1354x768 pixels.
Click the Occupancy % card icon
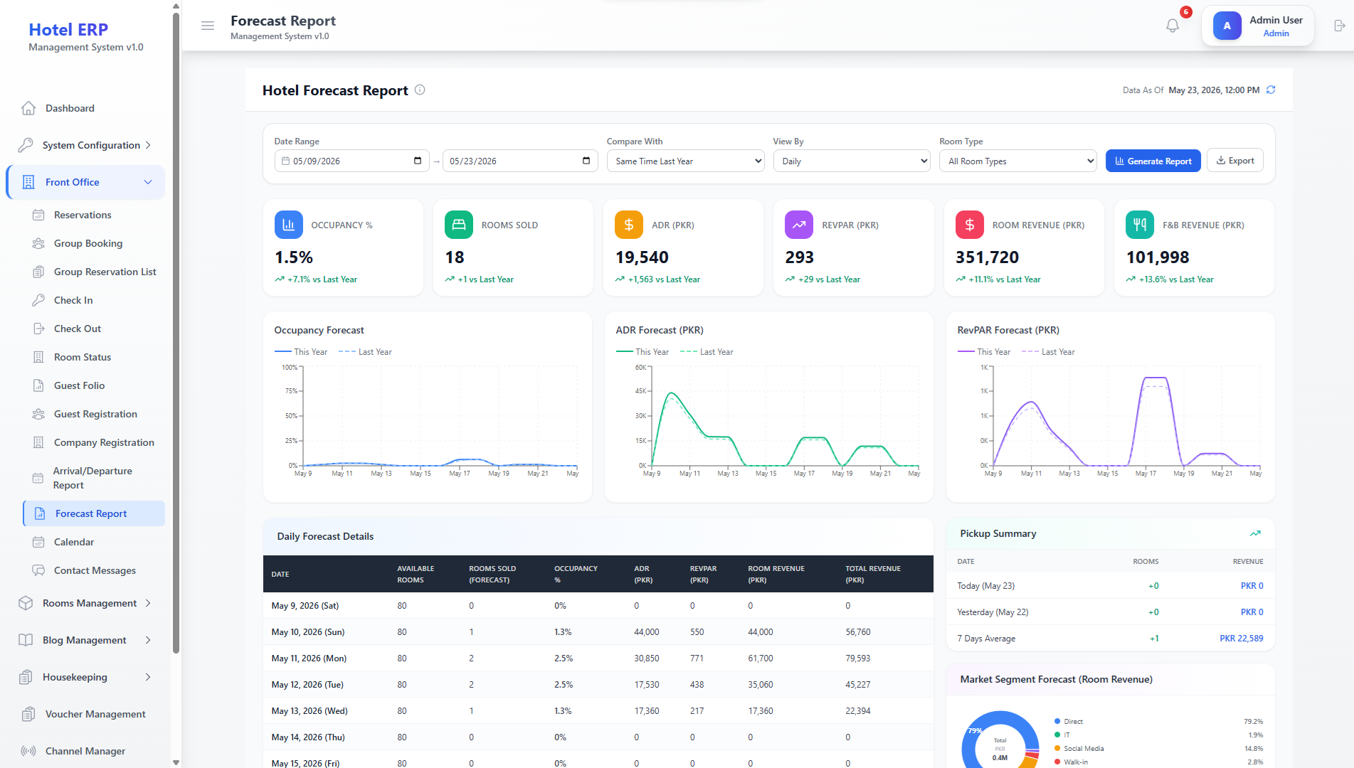coord(288,225)
